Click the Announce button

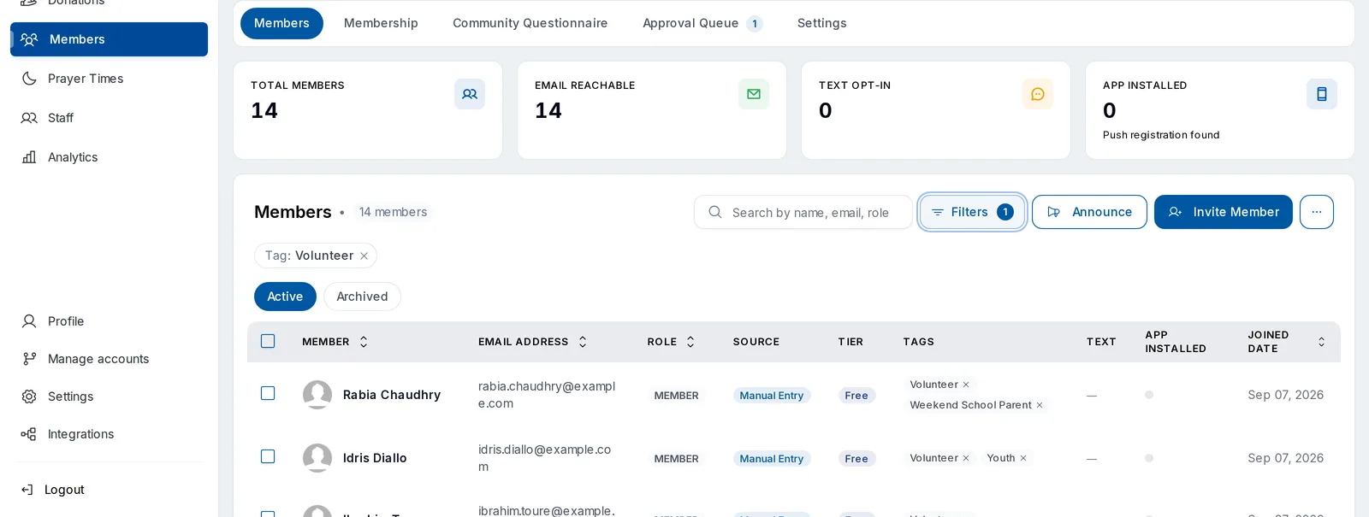[1089, 212]
